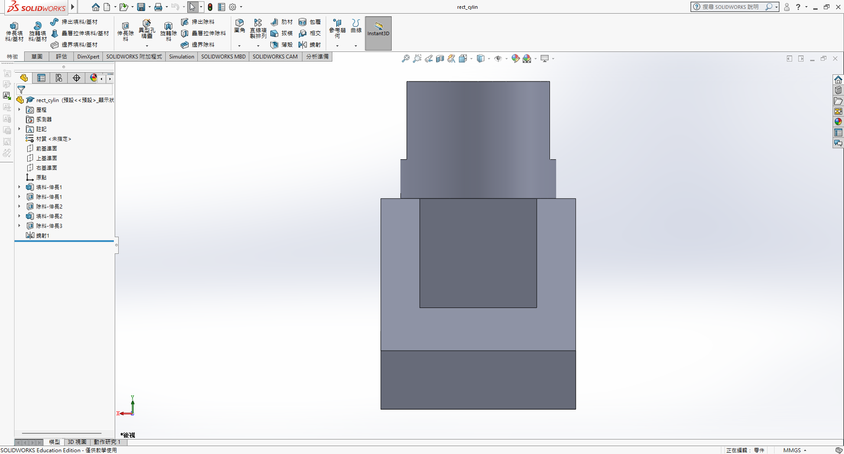Open the 異型孔精靈 hole wizard
Image resolution: width=844 pixels, height=454 pixels.
pyautogui.click(x=147, y=29)
